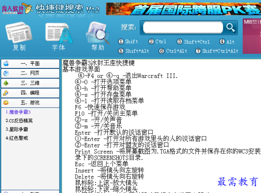261x193 pixels.
Task: Open the 首届国际跨服PK赛 banner ad
Action: pos(183,9)
